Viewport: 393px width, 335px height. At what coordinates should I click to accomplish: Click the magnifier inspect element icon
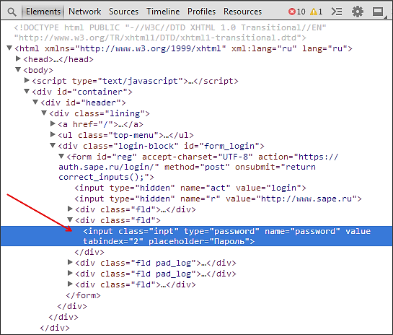coord(12,12)
